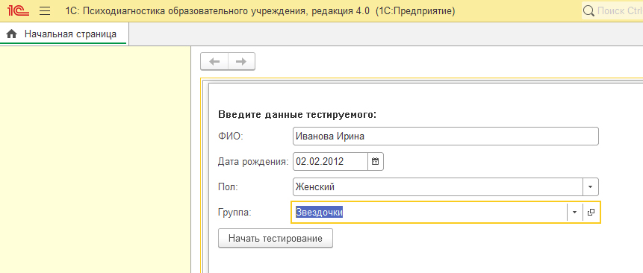This screenshot has height=273, width=643.
Task: Open the birth date calendar picker
Action: click(375, 162)
